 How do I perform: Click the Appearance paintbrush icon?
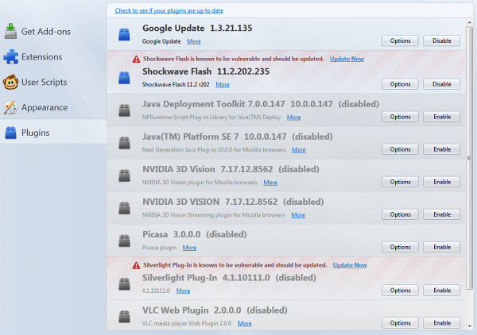pyautogui.click(x=11, y=107)
